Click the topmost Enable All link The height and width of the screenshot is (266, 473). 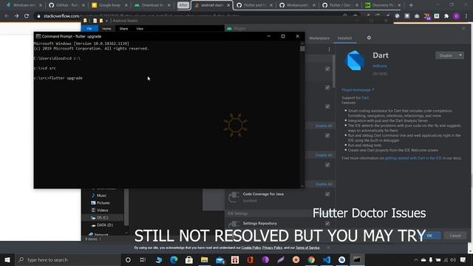click(324, 126)
